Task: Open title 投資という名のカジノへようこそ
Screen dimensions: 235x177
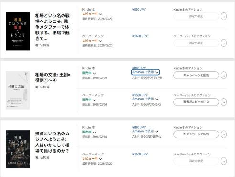Action: click(52, 142)
